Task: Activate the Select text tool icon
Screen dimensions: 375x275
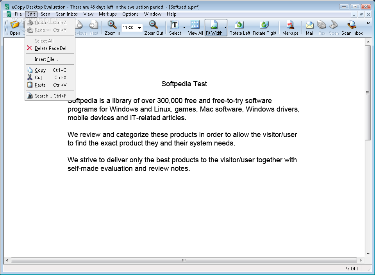Action: pyautogui.click(x=175, y=25)
